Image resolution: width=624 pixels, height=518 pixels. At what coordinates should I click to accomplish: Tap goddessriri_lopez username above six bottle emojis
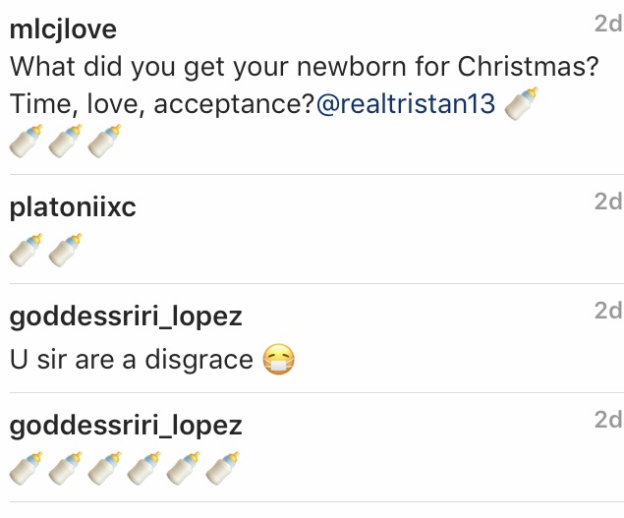pyautogui.click(x=125, y=427)
